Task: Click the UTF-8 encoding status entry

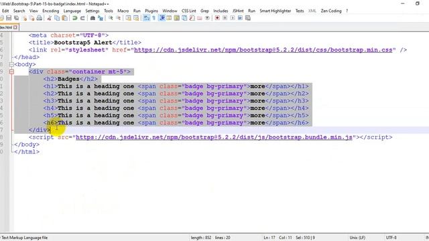Action: (x=391, y=238)
